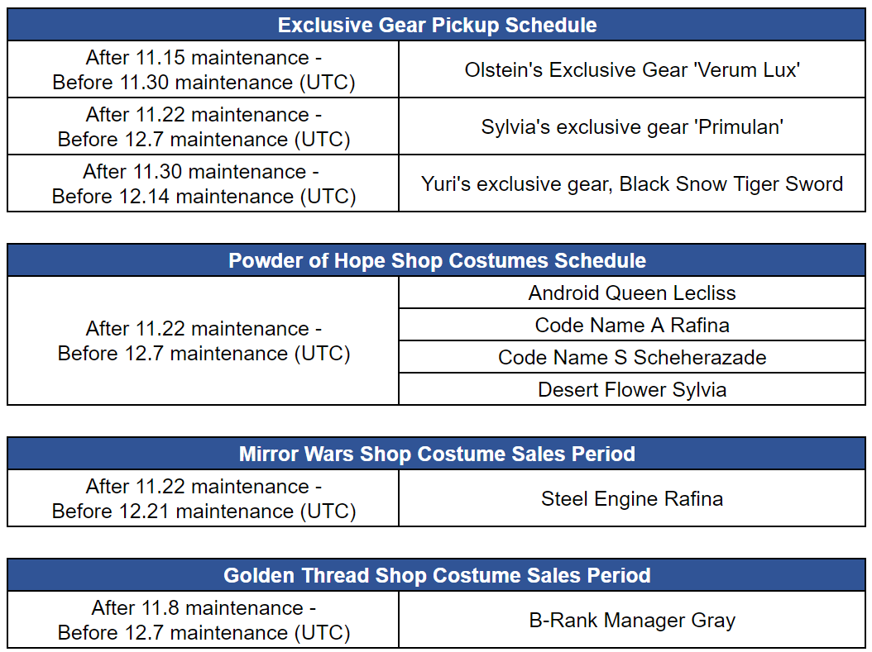This screenshot has width=872, height=652.
Task: Click Powder of Hope Shop Costumes Schedule header
Action: [x=437, y=260]
